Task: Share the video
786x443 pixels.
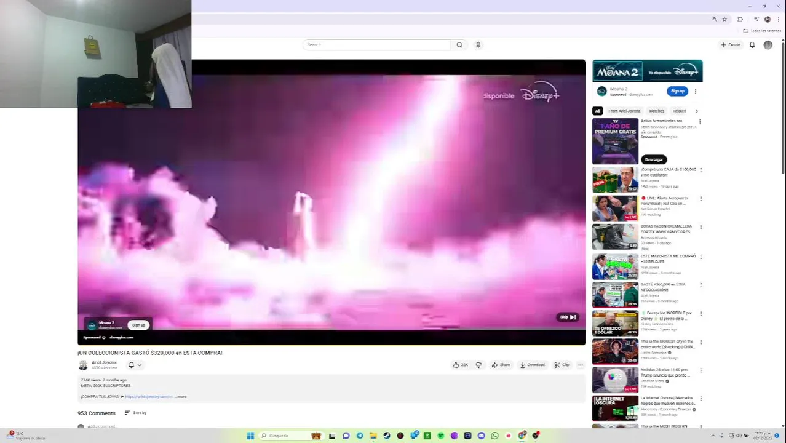Action: tap(501, 365)
